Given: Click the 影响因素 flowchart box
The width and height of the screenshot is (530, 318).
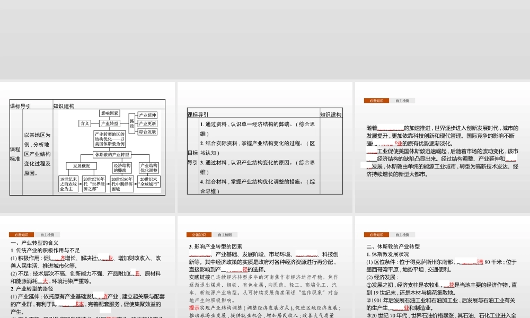Looking at the screenshot, I should coord(109,113).
